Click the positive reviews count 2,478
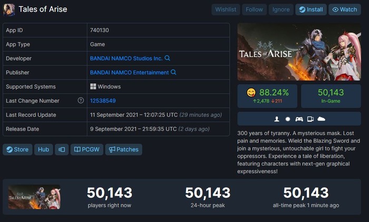This screenshot has width=369, height=222. [x=261, y=101]
